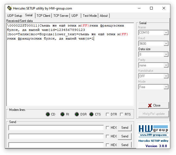Viewport: 176px width, 155px height.
Task: Open the Test Mode tab
Action: 90,16
